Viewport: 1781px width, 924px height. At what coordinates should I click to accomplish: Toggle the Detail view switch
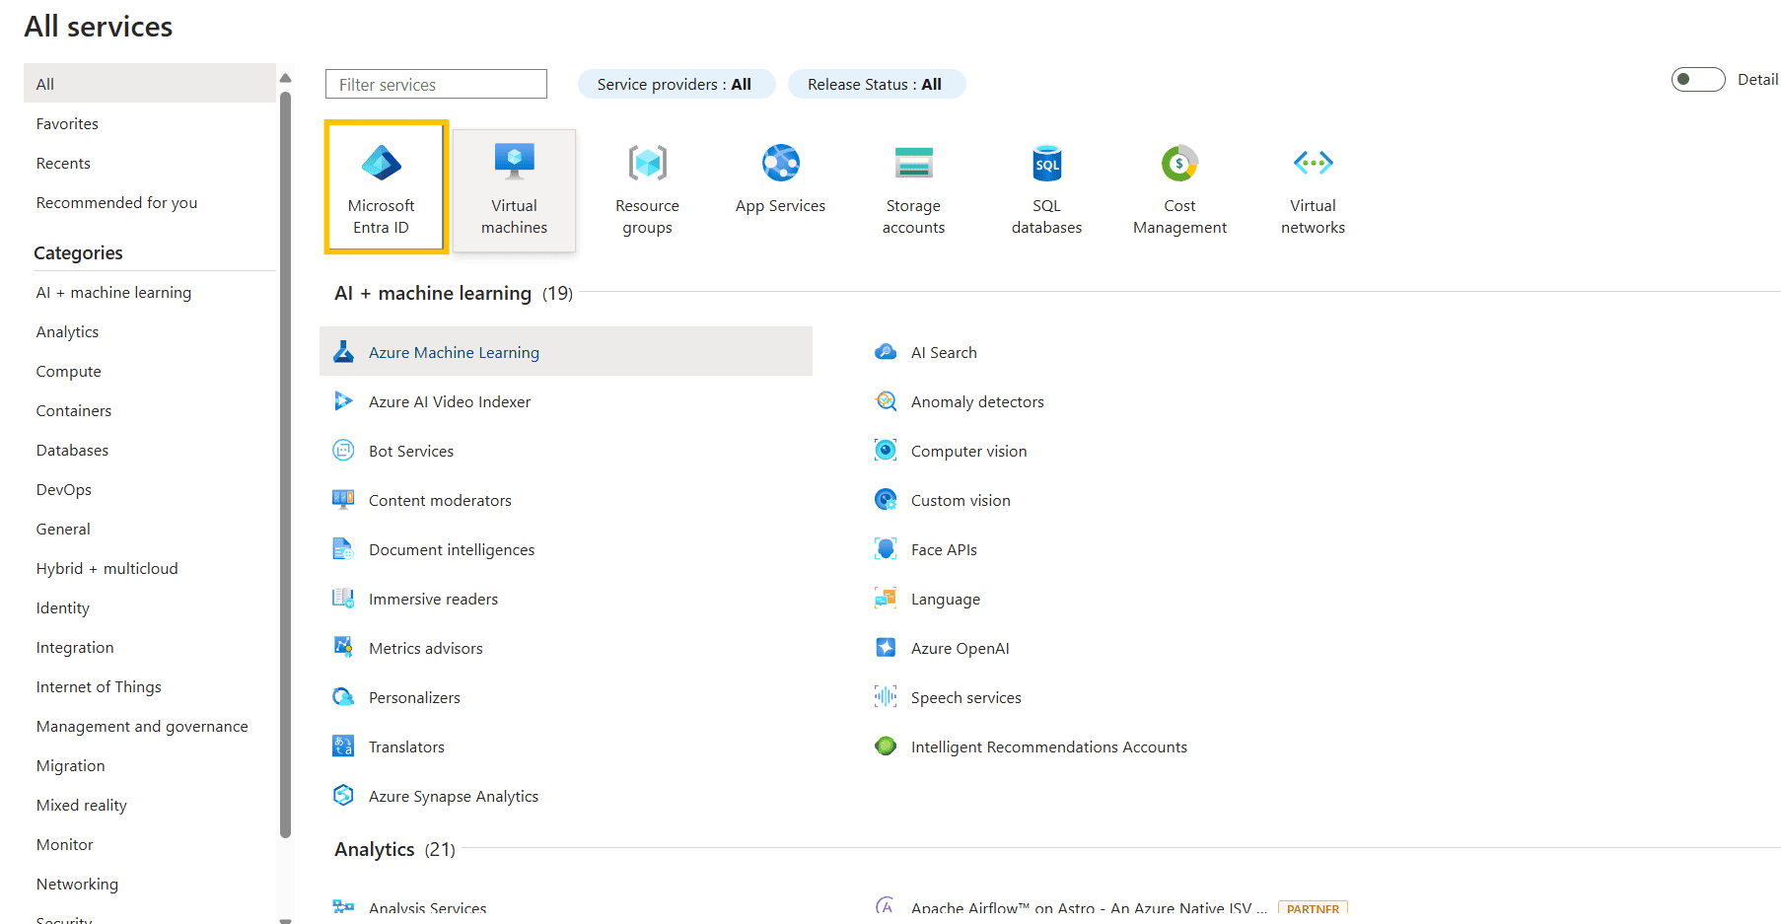tap(1698, 80)
